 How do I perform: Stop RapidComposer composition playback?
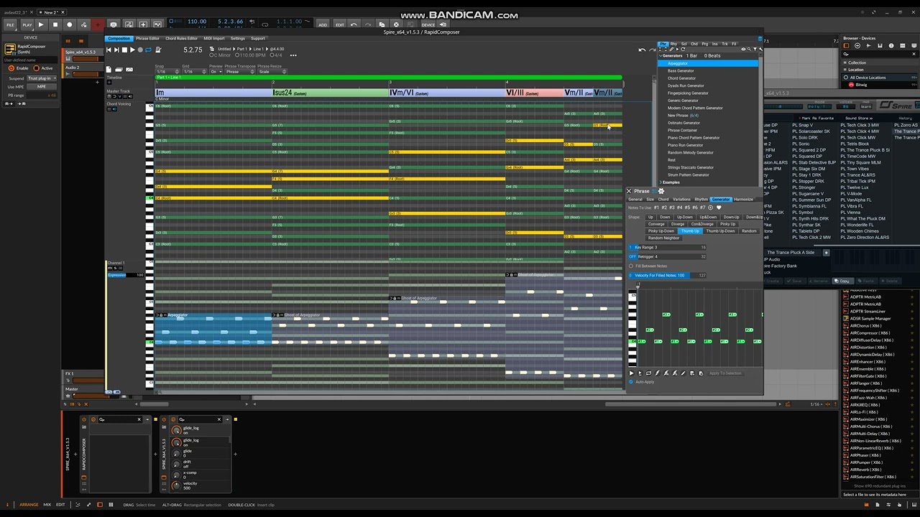(x=124, y=50)
